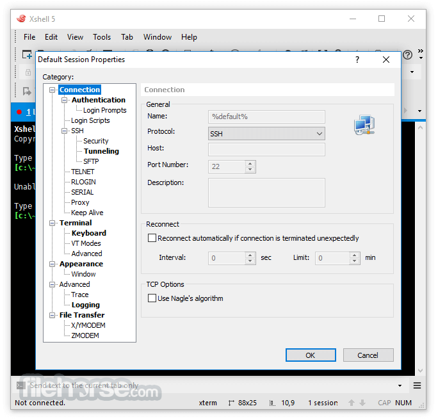Open the View menu
438x420 pixels.
pyautogui.click(x=75, y=37)
